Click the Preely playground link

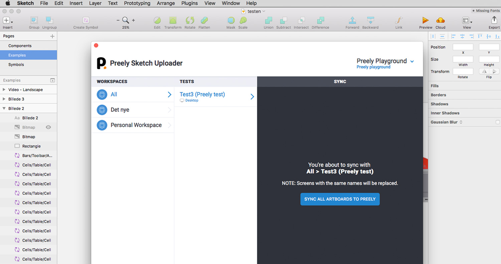coord(373,67)
